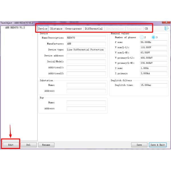Switch to the Differential tab

[94, 29]
